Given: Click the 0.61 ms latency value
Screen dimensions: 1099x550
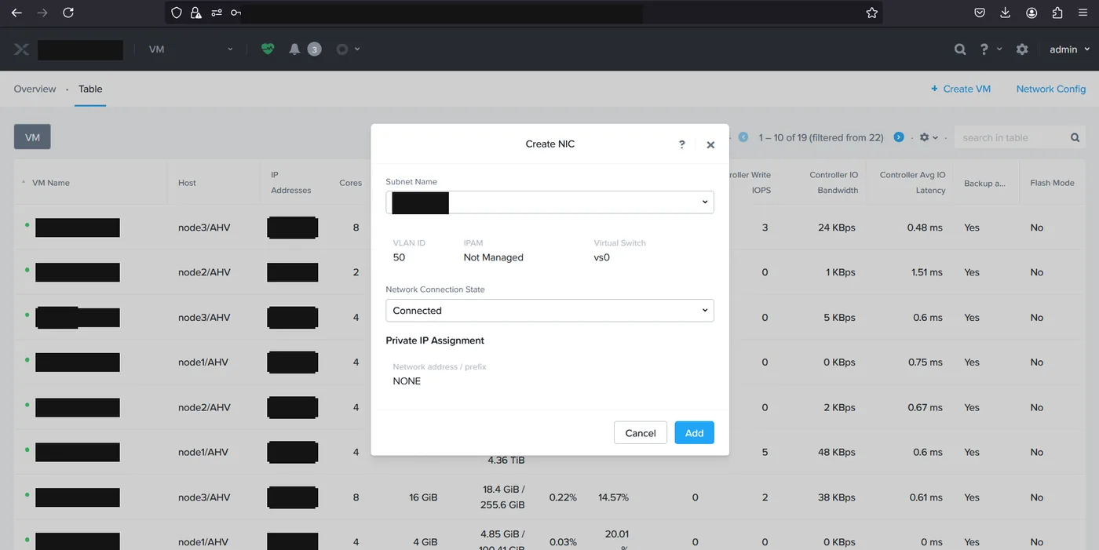Looking at the screenshot, I should click(926, 497).
